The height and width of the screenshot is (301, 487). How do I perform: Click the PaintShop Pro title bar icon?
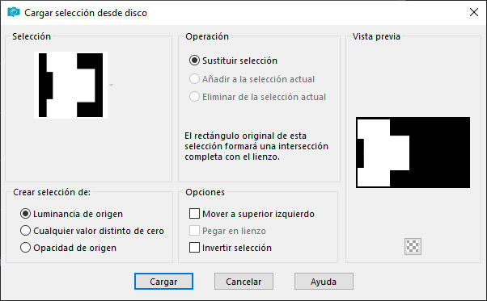14,12
